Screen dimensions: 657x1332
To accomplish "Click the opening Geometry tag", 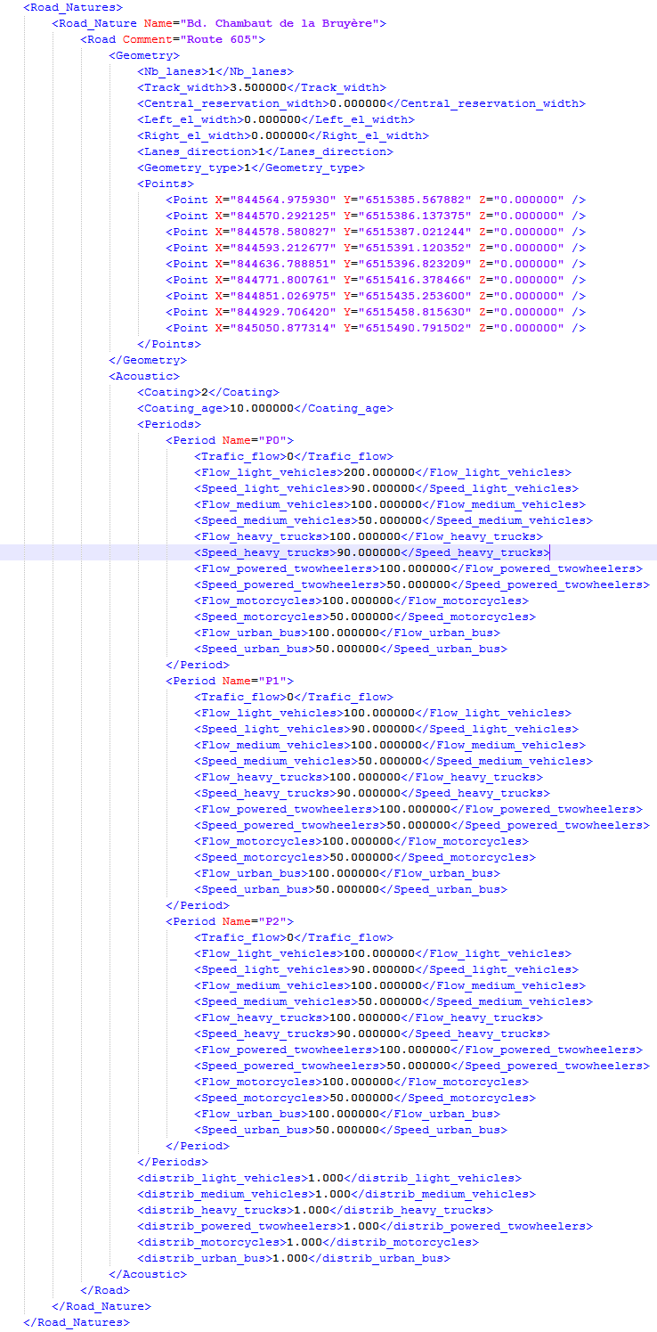I will click(144, 55).
